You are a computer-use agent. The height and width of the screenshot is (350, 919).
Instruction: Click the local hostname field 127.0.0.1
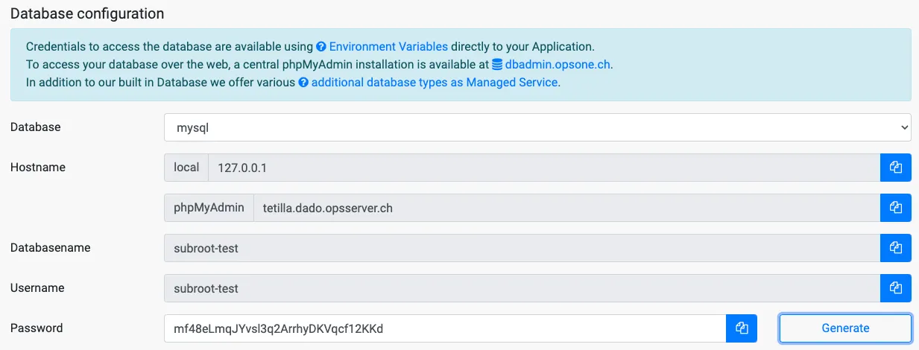pyautogui.click(x=544, y=168)
